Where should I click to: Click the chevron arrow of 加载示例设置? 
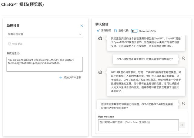click(x=80, y=34)
